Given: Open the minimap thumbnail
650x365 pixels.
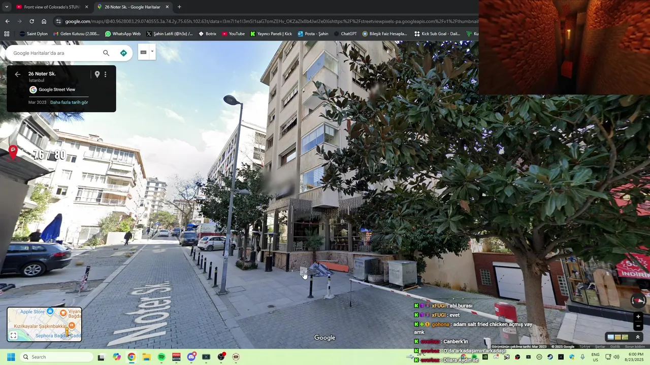Looking at the screenshot, I should point(44,324).
